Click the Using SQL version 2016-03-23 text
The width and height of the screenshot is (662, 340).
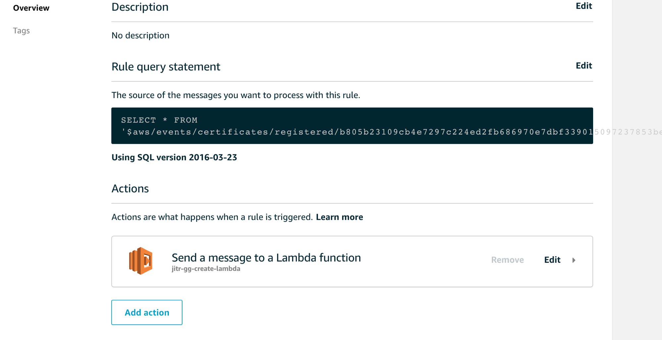click(x=174, y=157)
